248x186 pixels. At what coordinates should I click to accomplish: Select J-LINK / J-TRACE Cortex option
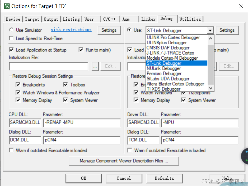coord(176,53)
